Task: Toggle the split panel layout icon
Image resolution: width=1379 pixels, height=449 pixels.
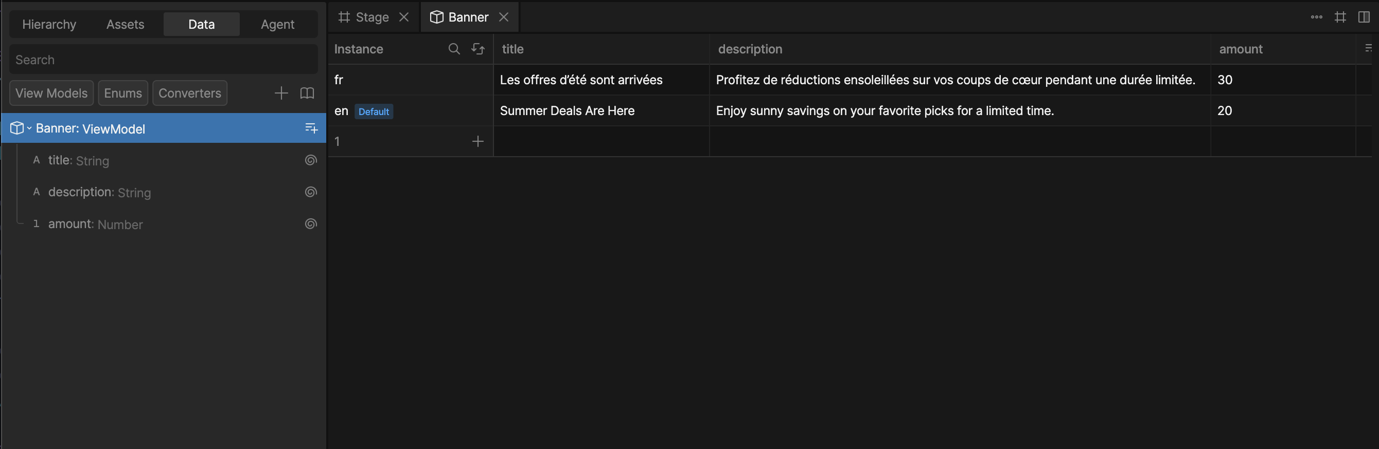Action: tap(1364, 17)
